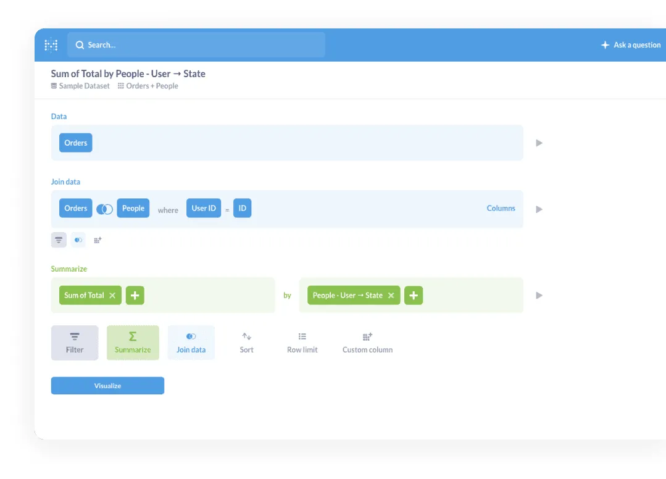
Task: Preview the Join data step play arrow
Action: tap(539, 209)
